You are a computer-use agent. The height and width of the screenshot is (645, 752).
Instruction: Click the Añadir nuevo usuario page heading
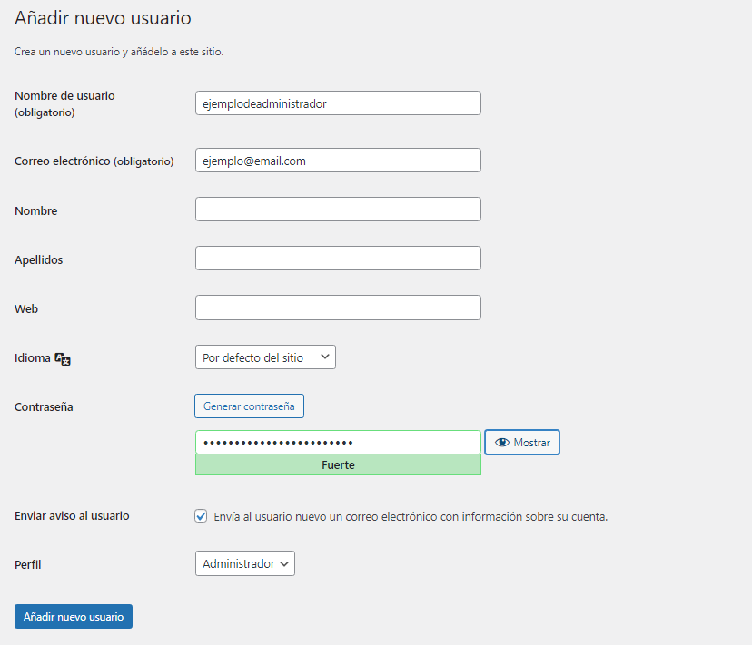pos(103,17)
